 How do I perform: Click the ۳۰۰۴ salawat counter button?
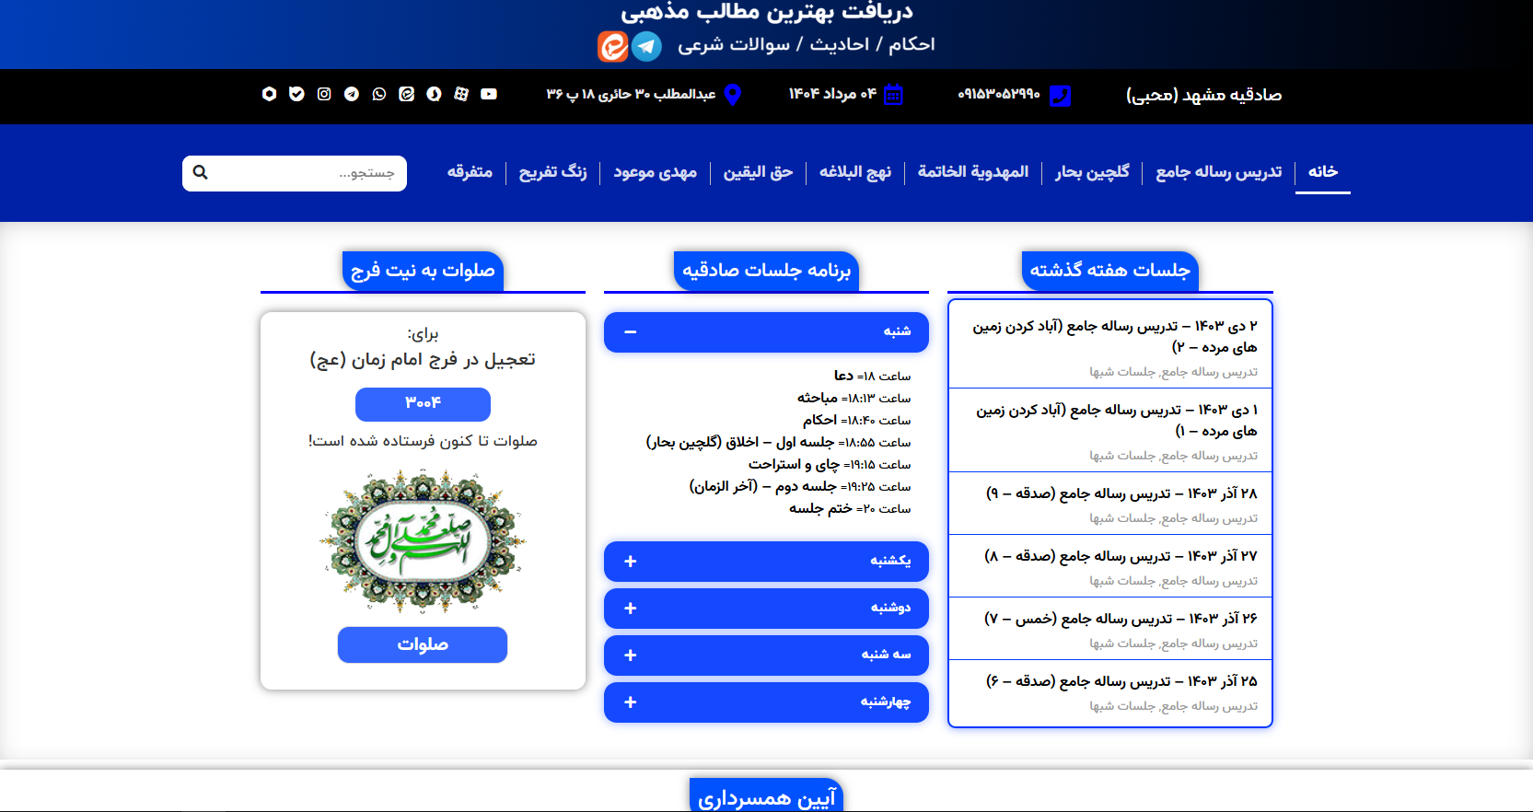423,403
